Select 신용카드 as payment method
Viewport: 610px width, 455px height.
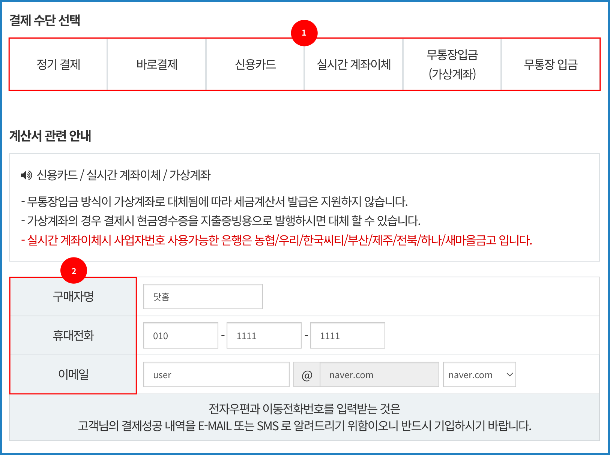tap(255, 64)
